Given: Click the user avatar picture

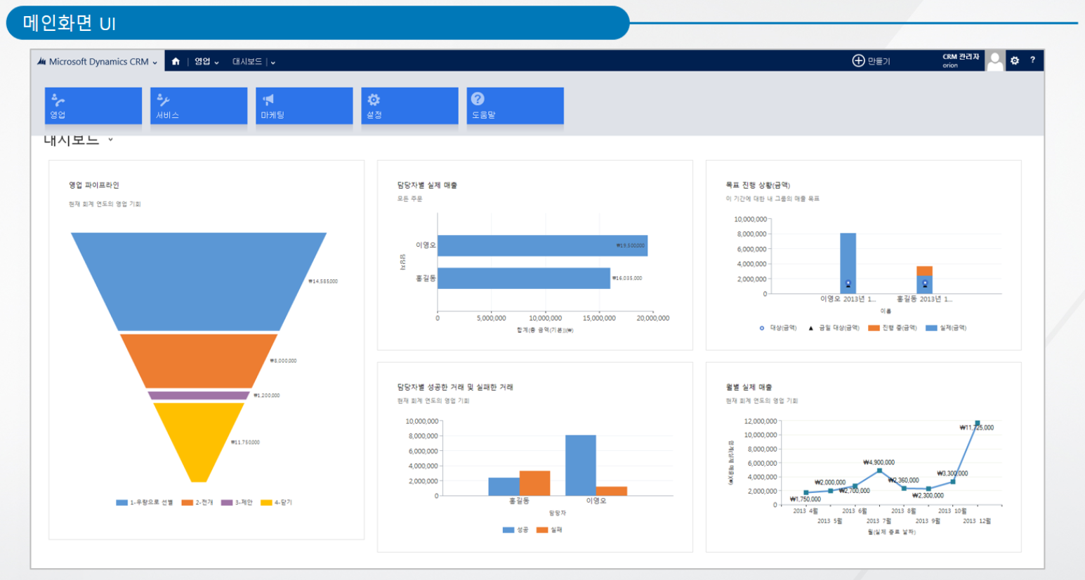Looking at the screenshot, I should tap(994, 61).
